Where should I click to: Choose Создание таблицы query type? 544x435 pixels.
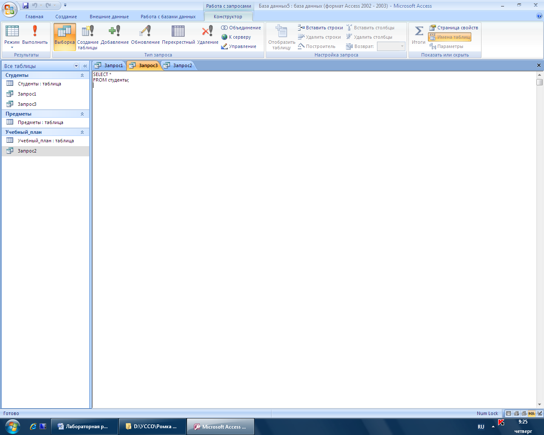88,37
